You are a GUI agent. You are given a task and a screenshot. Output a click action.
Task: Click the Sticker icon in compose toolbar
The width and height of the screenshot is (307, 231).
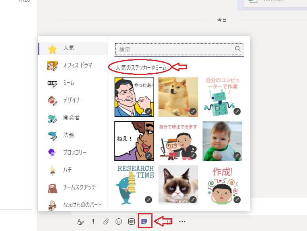tap(144, 221)
